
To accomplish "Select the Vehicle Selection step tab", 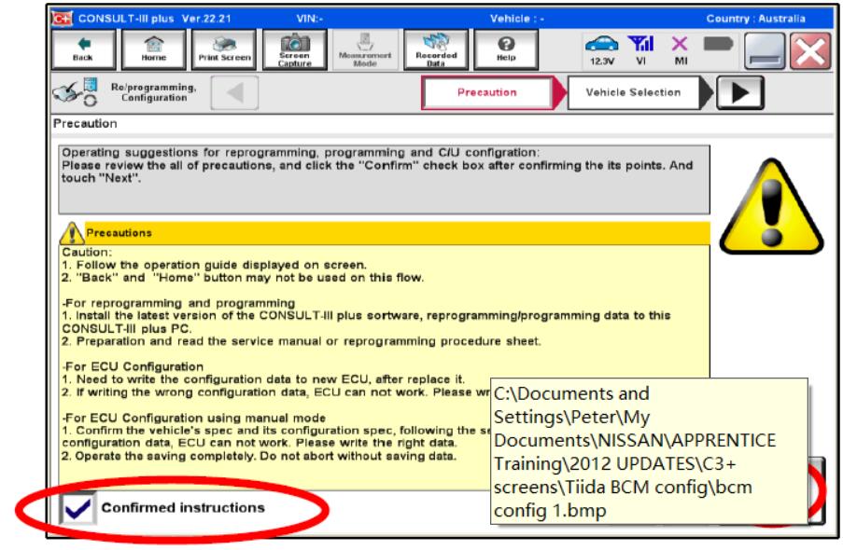I will coord(634,92).
